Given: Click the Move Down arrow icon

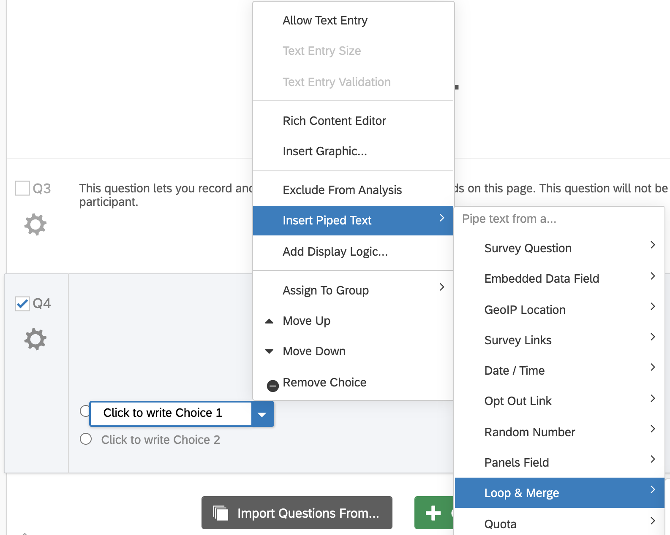Looking at the screenshot, I should (x=269, y=351).
